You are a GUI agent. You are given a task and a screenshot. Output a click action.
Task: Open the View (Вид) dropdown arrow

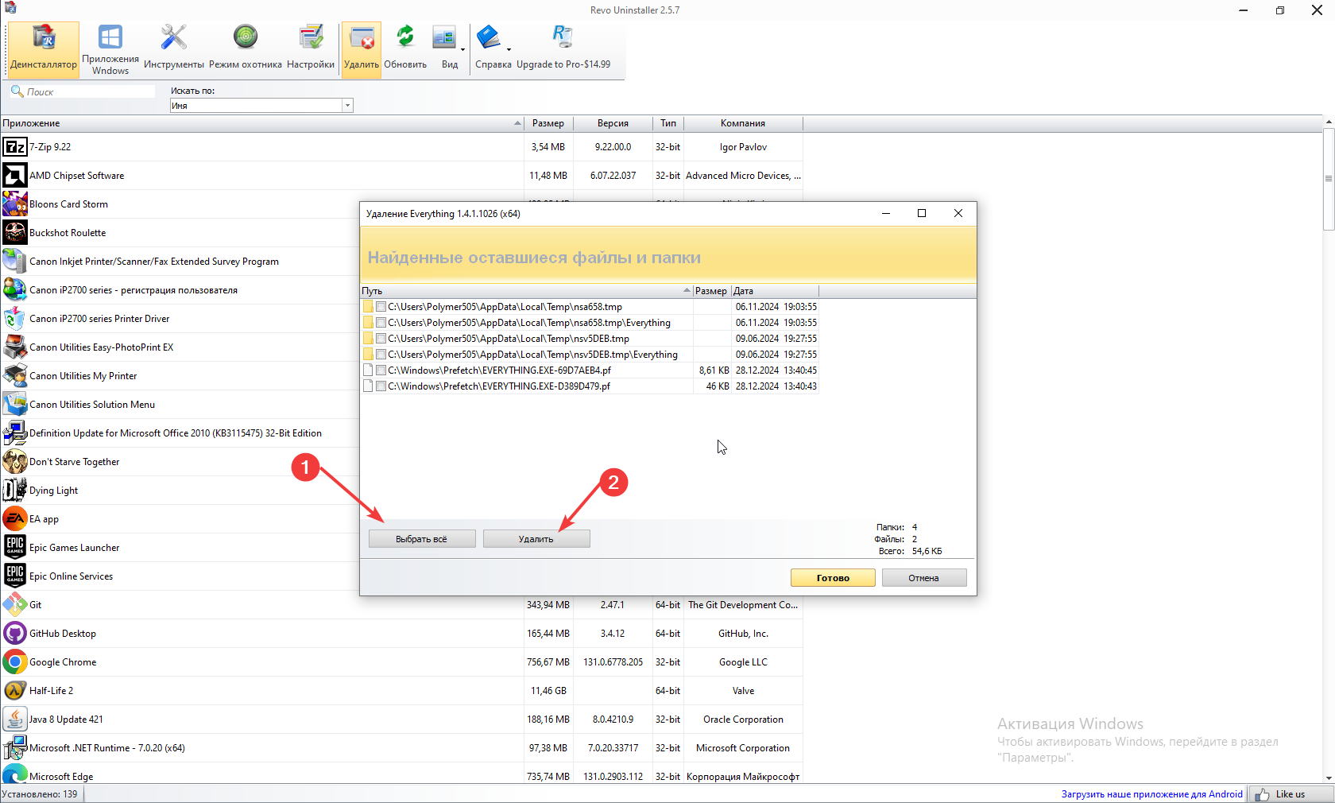[462, 49]
